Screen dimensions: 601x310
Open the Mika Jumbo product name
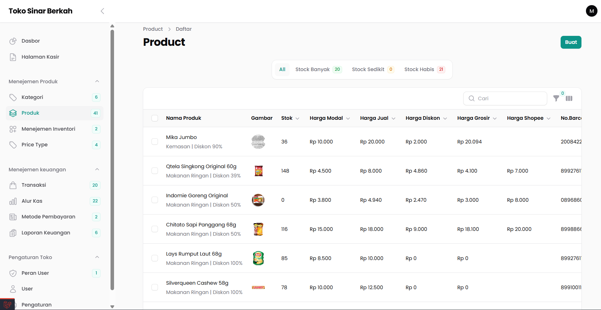pyautogui.click(x=181, y=137)
